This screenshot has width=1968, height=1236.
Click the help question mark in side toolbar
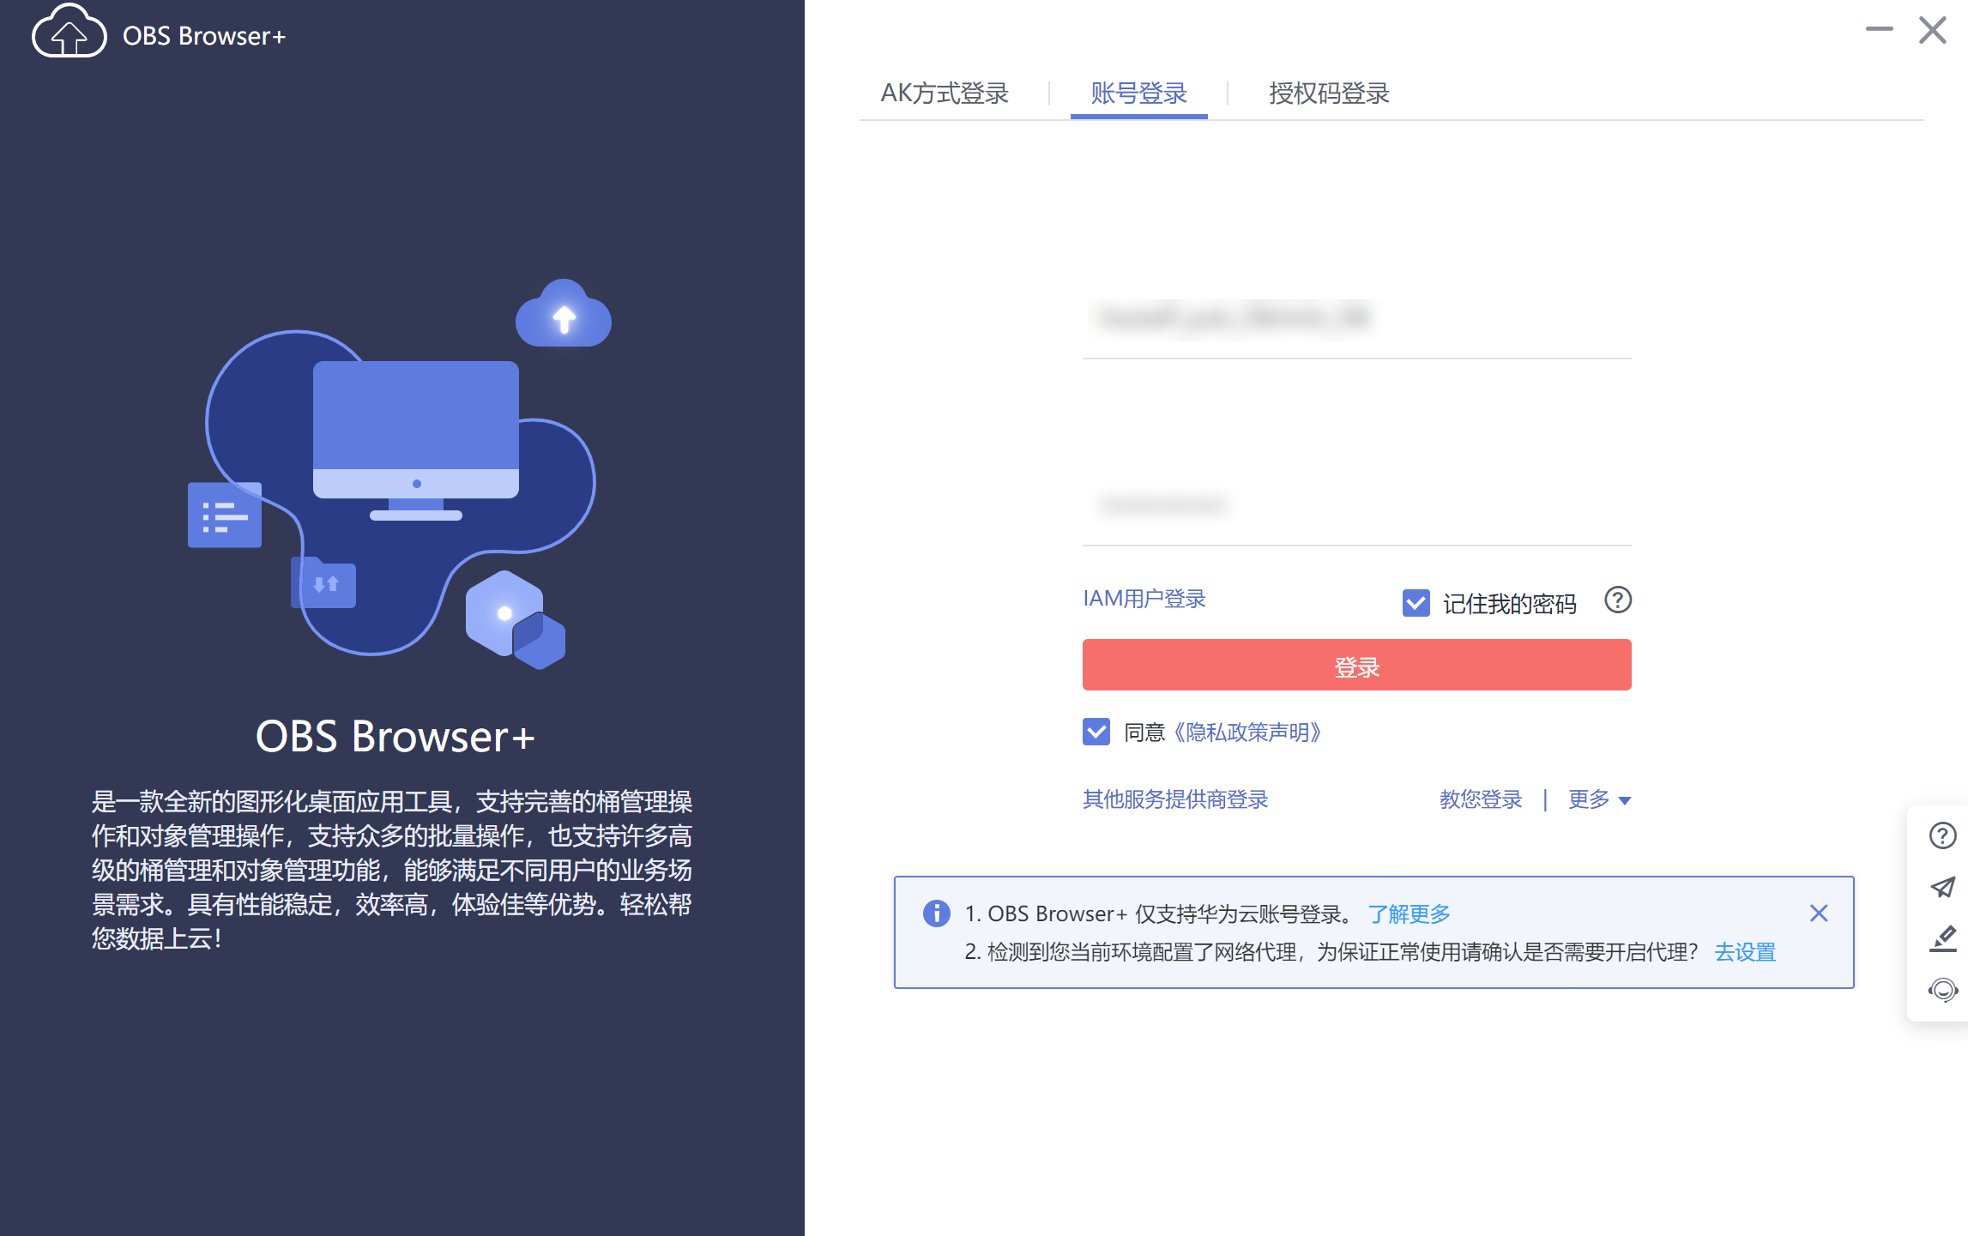[x=1942, y=835]
